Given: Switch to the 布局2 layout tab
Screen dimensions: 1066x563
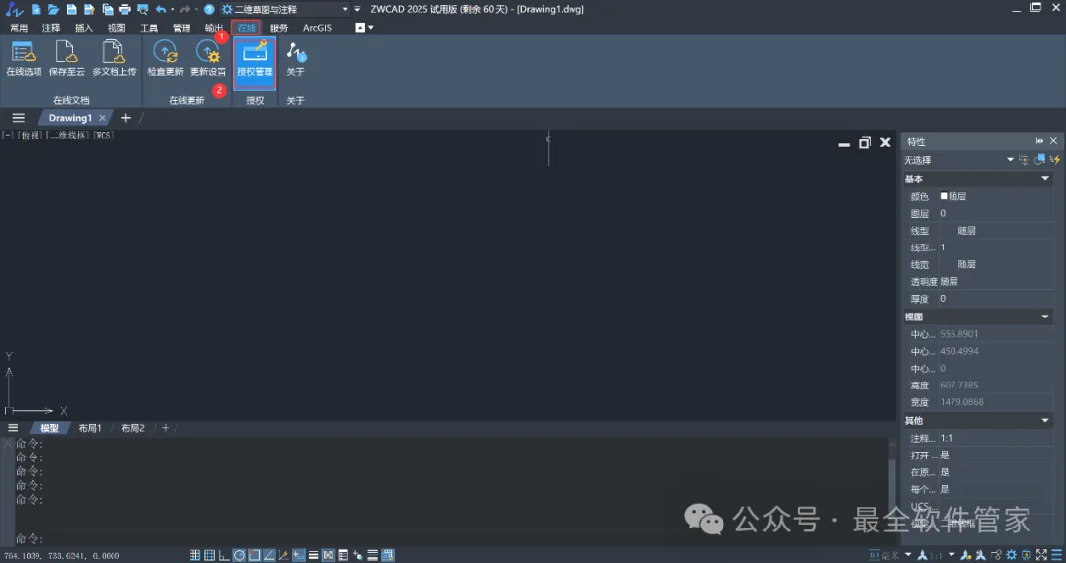Looking at the screenshot, I should tap(132, 428).
